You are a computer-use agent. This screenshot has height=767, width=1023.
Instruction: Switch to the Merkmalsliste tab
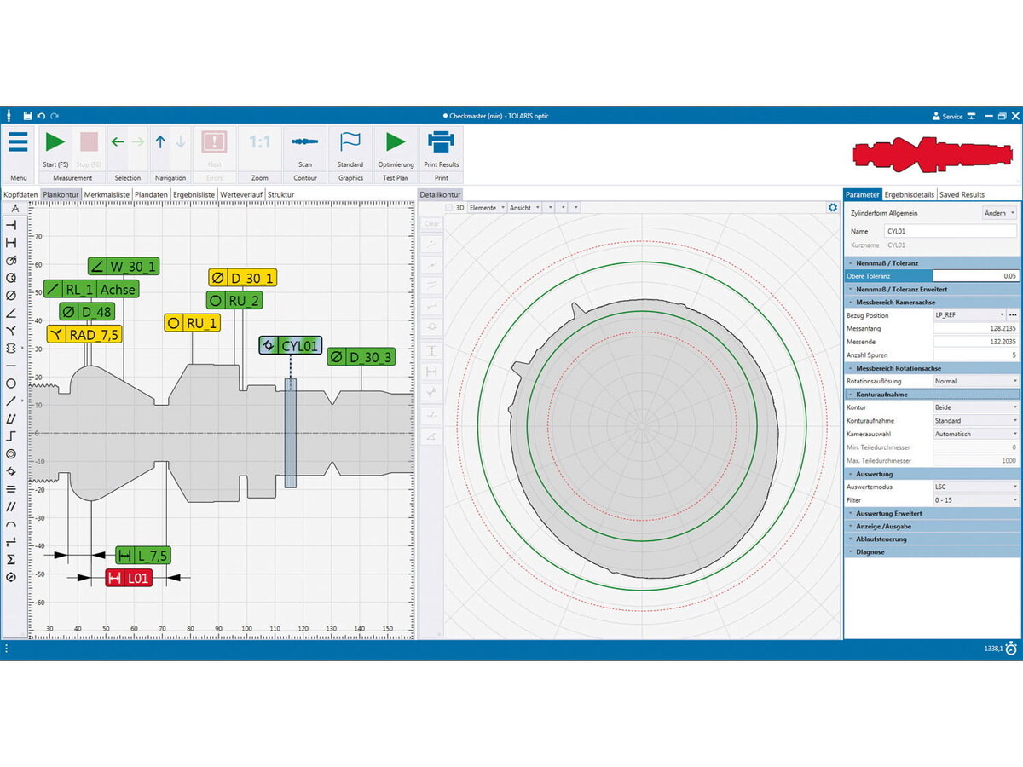(x=107, y=194)
